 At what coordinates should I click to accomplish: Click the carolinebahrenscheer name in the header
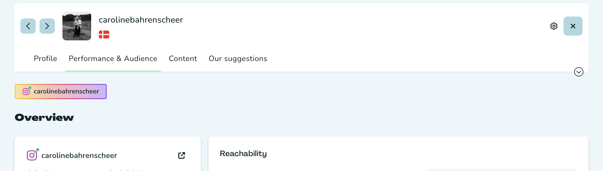[x=141, y=20]
